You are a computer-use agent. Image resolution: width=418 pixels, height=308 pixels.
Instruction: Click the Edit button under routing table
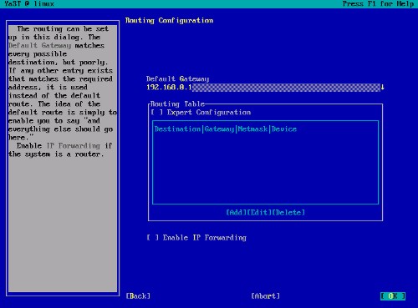[259, 213]
